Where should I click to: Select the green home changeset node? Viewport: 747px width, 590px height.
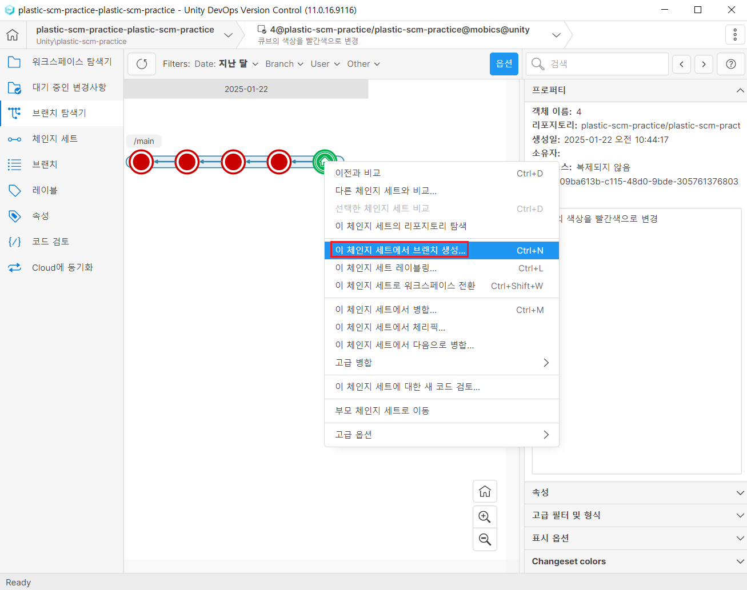(324, 162)
